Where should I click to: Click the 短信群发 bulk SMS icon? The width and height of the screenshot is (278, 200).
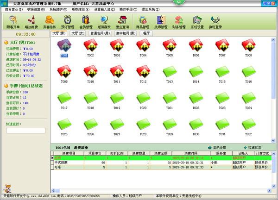click(x=104, y=21)
